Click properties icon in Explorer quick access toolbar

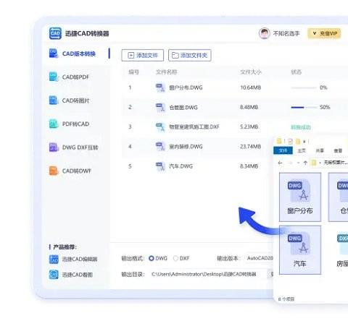(x=291, y=142)
